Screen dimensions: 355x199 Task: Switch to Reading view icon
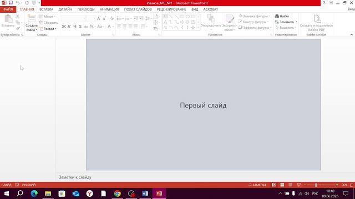pos(291,185)
